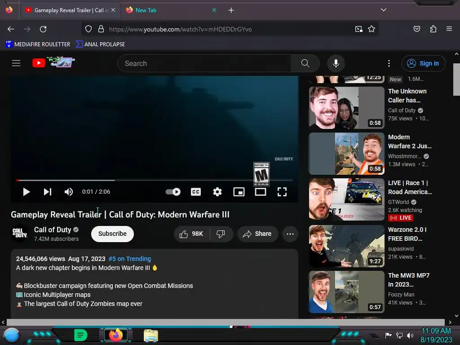
Task: Open the Firefox application menu
Action: tap(449, 29)
